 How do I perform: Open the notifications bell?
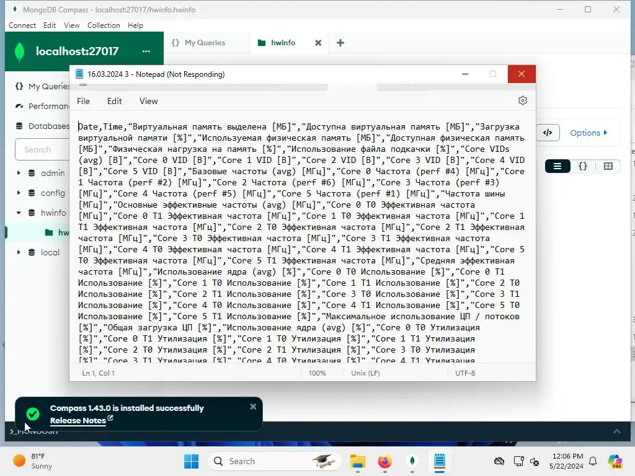(x=593, y=461)
